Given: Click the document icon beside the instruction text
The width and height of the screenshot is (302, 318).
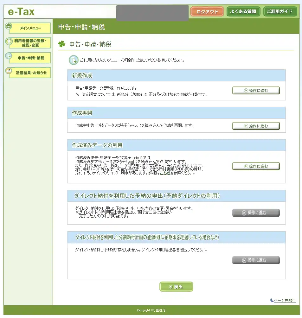Looking at the screenshot, I should 73,60.
